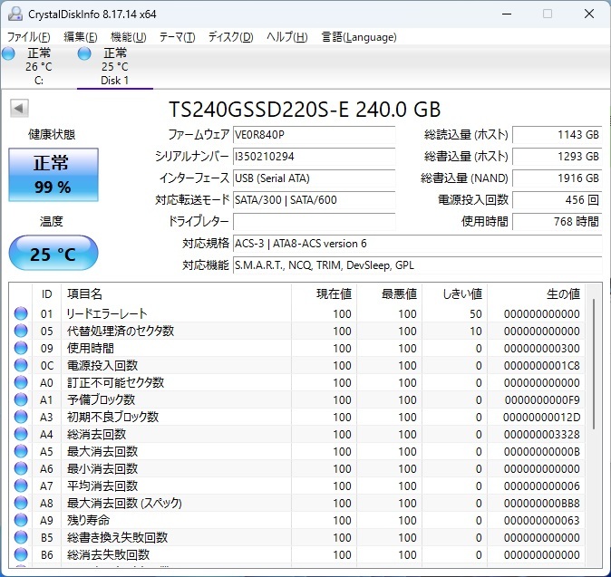Open the 機能(U) menu
This screenshot has width=611, height=577.
(x=128, y=37)
